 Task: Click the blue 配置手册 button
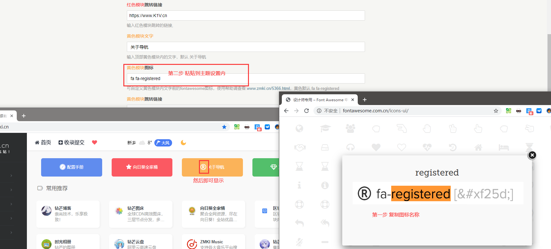click(71, 167)
